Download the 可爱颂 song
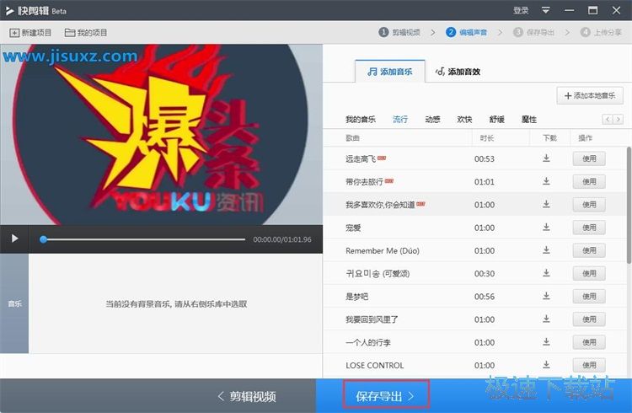This screenshot has width=632, height=413. coord(546,273)
